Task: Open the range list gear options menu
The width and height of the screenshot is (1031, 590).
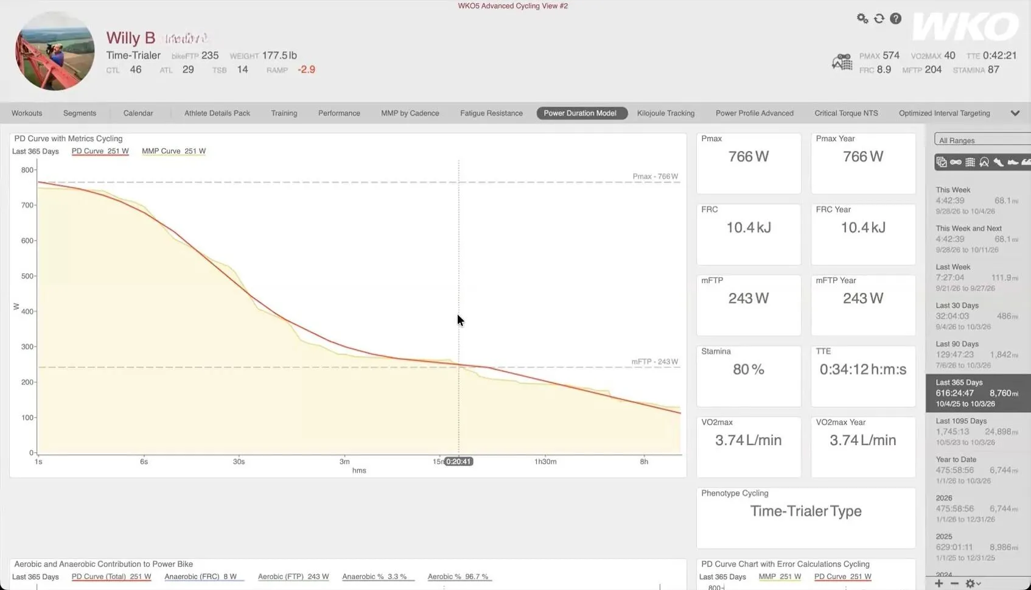Action: pyautogui.click(x=973, y=583)
